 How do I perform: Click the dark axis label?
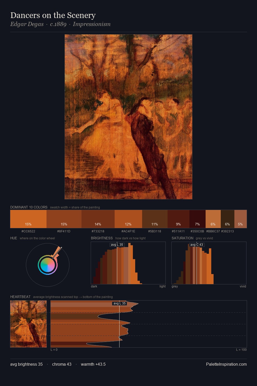[x=94, y=286]
